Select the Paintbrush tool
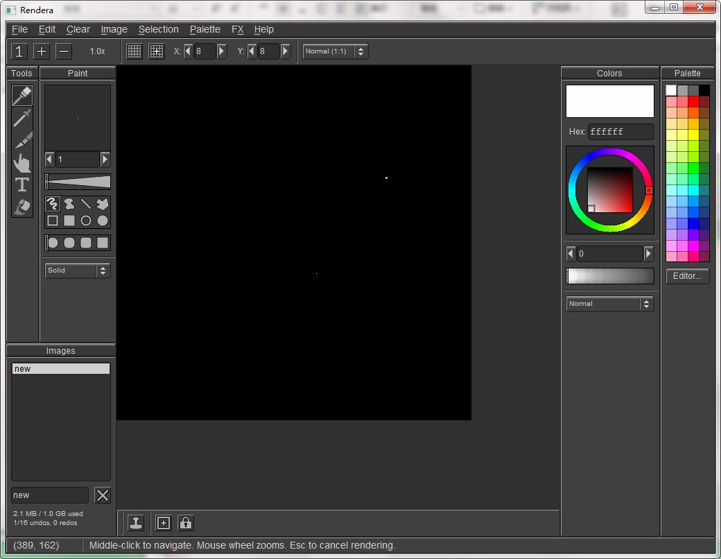Viewport: 721px width, 559px height. [22, 96]
